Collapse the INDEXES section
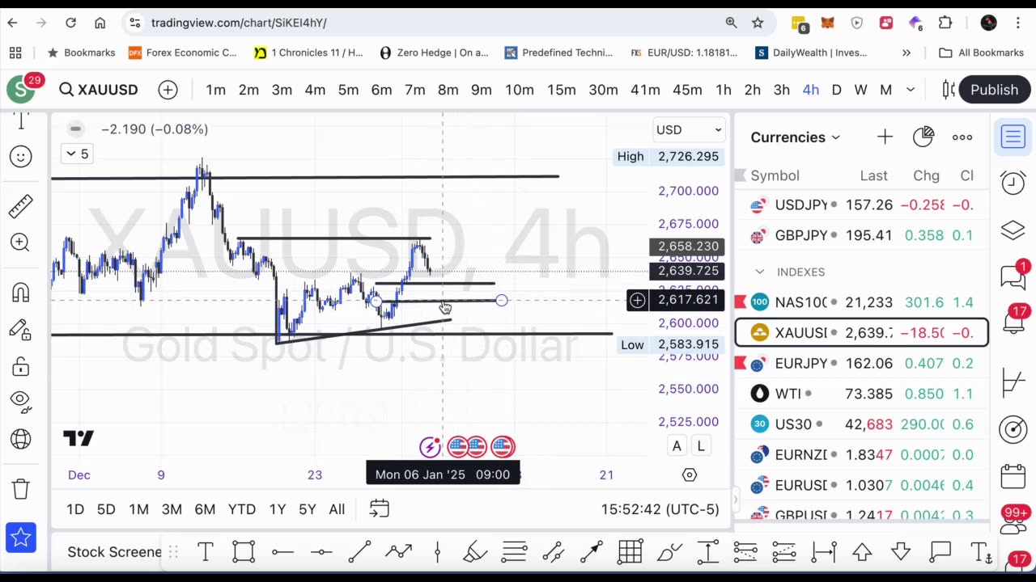Viewport: 1036px width, 582px height. [x=759, y=272]
